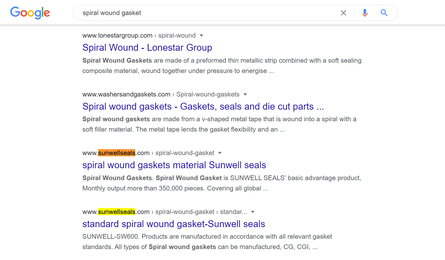Expand the arrow after 'standar...' breadcrumb
The width and height of the screenshot is (445, 260).
tap(253, 212)
